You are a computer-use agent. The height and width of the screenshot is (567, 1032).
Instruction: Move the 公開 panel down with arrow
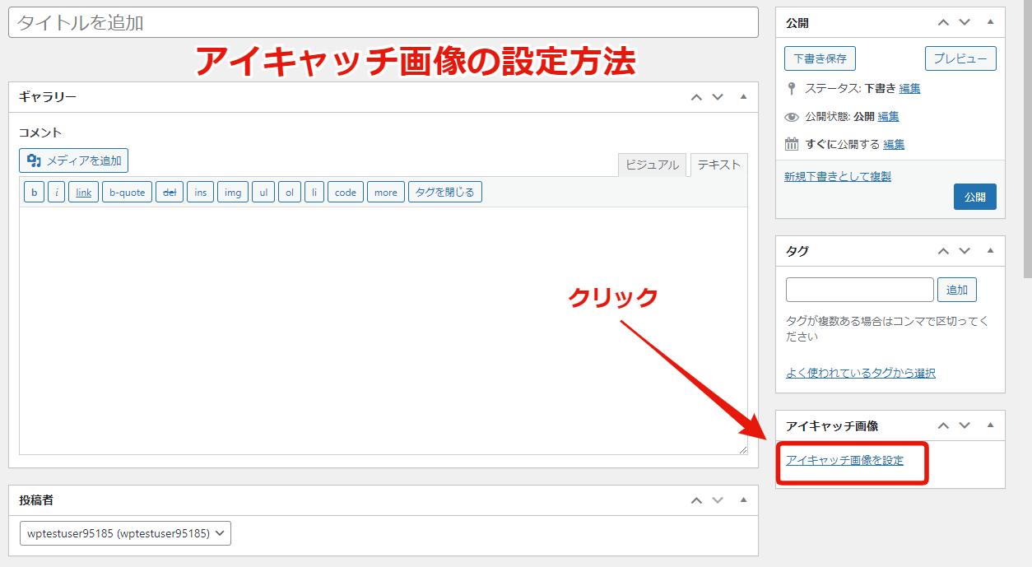pyautogui.click(x=965, y=23)
